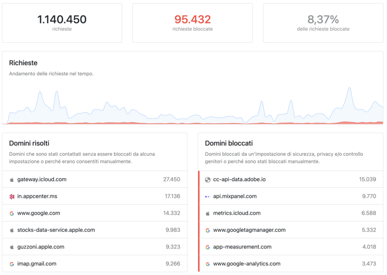Click the 'richieste bloccate' label under 95.432
The width and height of the screenshot is (387, 275).
[192, 29]
